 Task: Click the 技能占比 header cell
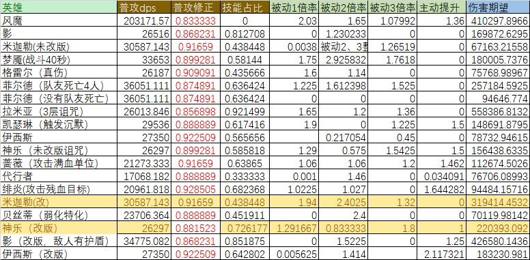tap(245, 8)
